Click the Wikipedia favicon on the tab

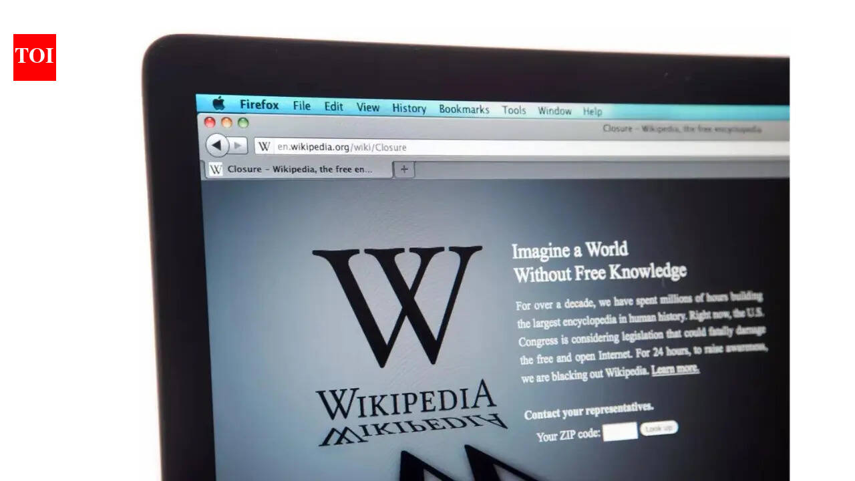216,169
